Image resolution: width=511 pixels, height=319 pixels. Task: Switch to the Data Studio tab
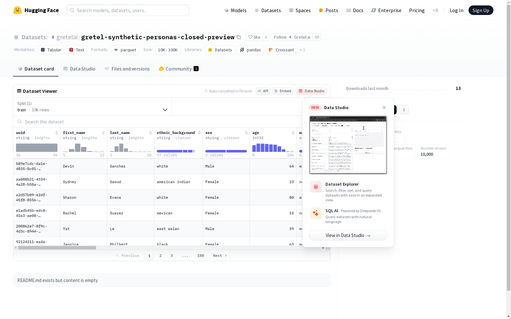pyautogui.click(x=79, y=69)
